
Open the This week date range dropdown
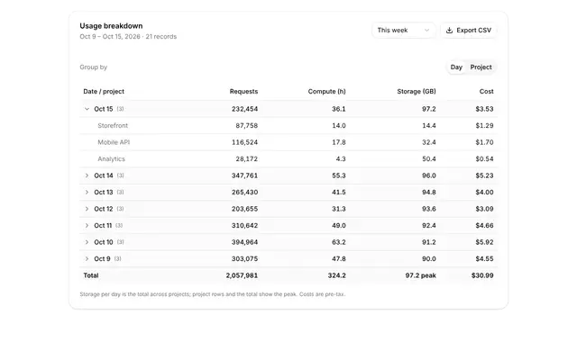[404, 30]
